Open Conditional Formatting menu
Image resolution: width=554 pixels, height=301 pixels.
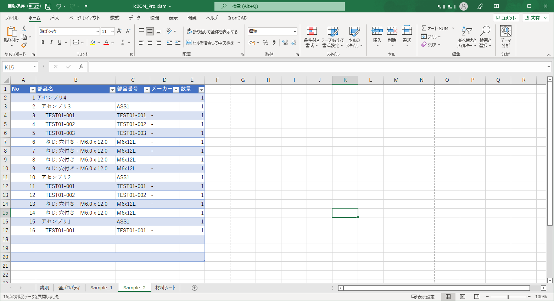(312, 37)
